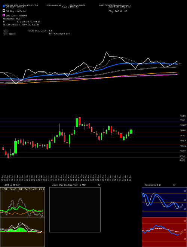This screenshot has width=187, height=247.
Task: Click the closing price 'CL: 1105.55' label
Action: (70, 7)
